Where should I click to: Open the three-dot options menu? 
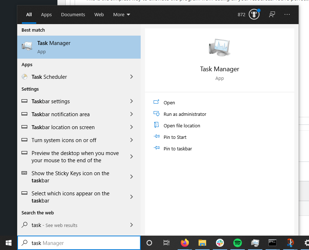tap(287, 14)
